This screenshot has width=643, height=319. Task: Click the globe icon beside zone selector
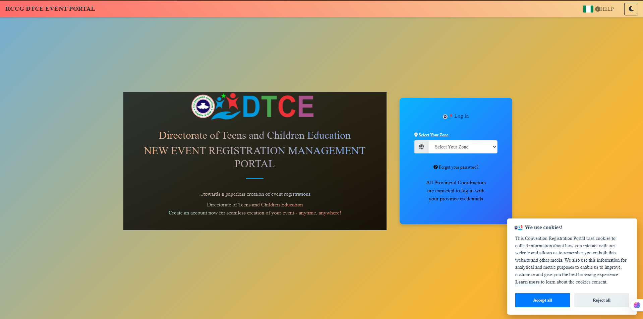(x=421, y=147)
